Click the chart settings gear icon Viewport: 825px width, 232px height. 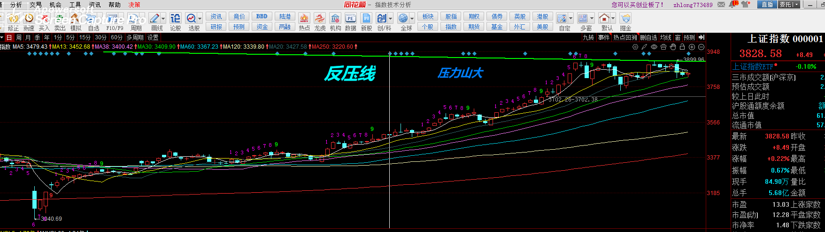tap(635, 47)
